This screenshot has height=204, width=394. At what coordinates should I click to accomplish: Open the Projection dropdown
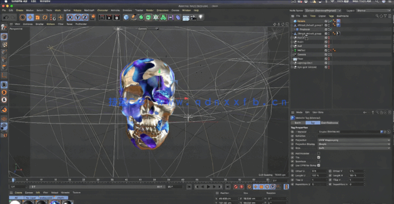pos(354,140)
